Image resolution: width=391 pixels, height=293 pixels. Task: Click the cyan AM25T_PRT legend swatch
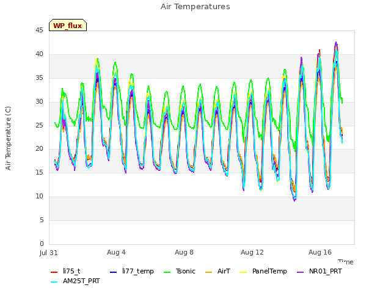pyautogui.click(x=54, y=282)
